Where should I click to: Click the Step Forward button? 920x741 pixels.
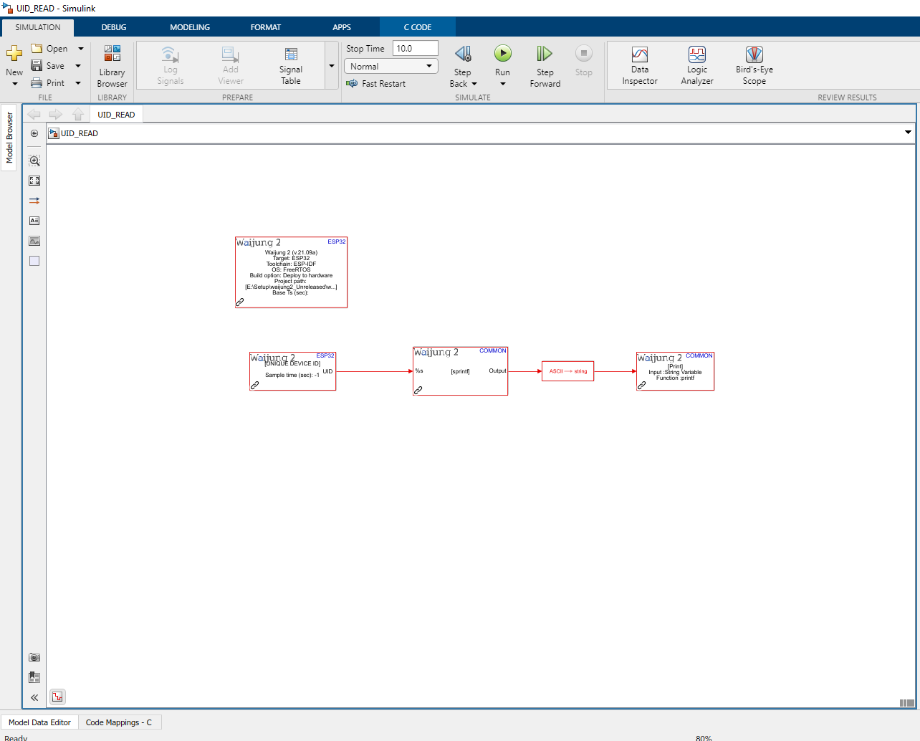(x=545, y=66)
